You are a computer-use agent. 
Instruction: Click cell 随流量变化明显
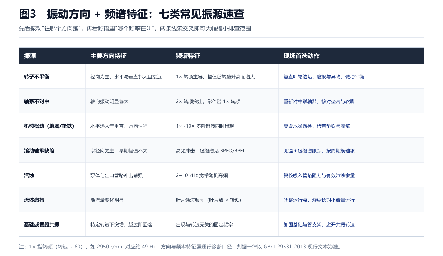[x=107, y=200]
